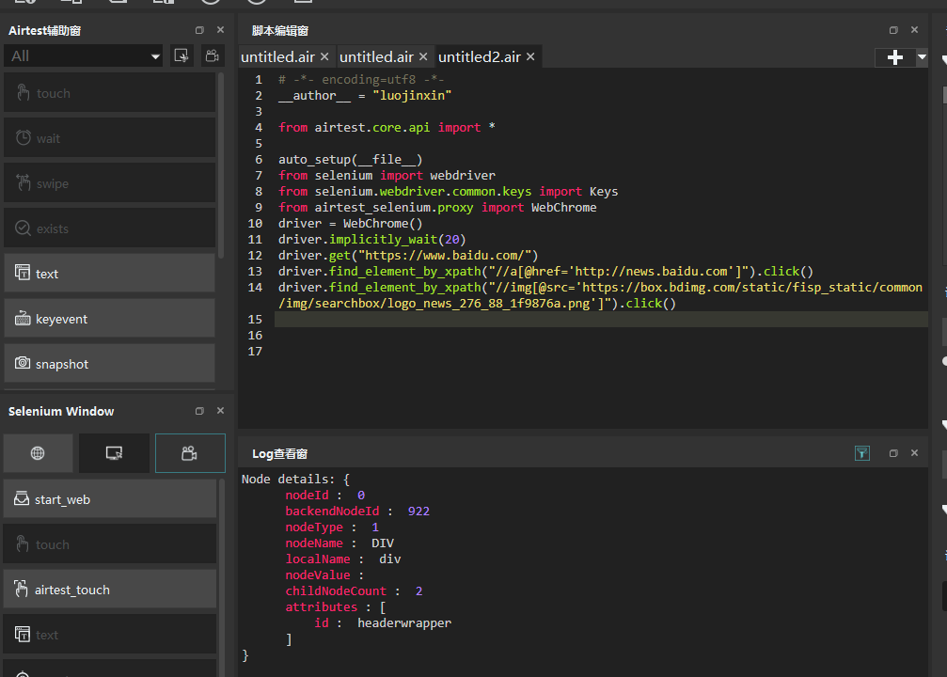Viewport: 947px width, 677px height.
Task: Click start_web in Selenium Window
Action: pyautogui.click(x=110, y=499)
